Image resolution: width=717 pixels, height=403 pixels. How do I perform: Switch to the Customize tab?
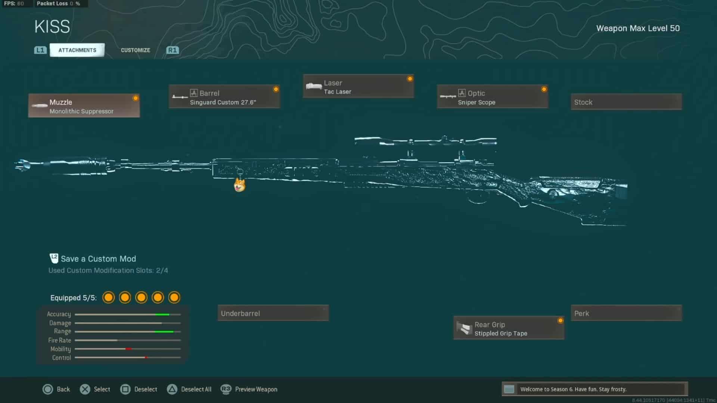pos(135,50)
